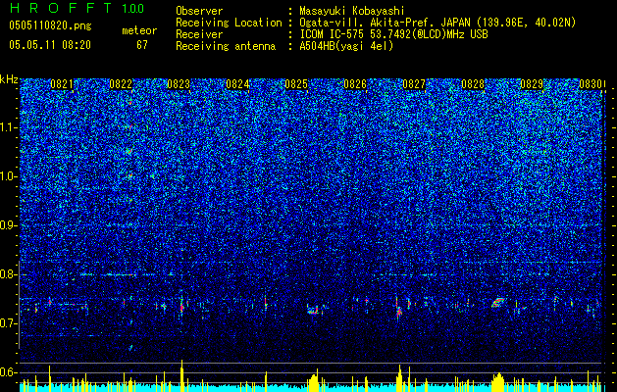Click the kHz axis unit label

tap(9, 79)
